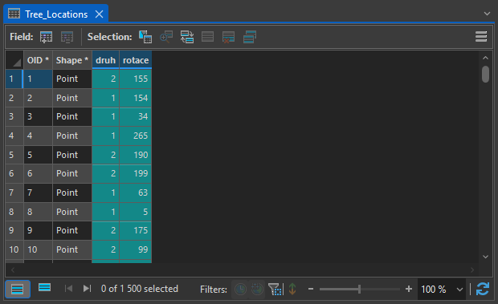Select row header 7
498x304 pixels.
(x=14, y=193)
